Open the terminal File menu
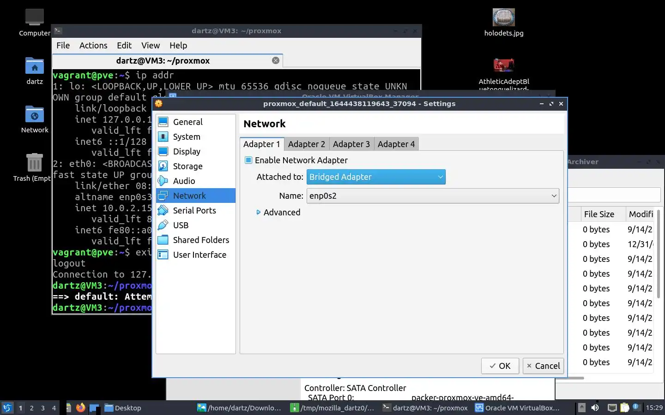The width and height of the screenshot is (665, 415). click(63, 45)
